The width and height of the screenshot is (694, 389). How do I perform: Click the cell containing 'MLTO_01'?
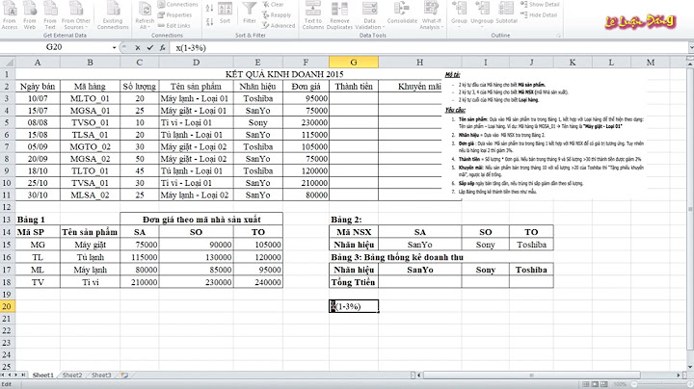[x=90, y=98]
